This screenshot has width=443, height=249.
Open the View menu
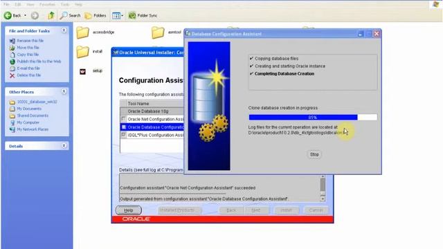pyautogui.click(x=30, y=5)
